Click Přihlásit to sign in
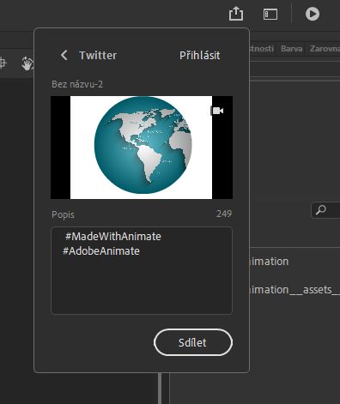This screenshot has width=340, height=404. pyautogui.click(x=199, y=56)
